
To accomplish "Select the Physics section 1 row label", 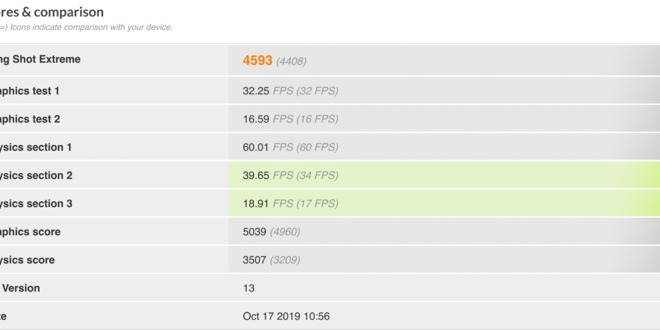I will point(36,148).
